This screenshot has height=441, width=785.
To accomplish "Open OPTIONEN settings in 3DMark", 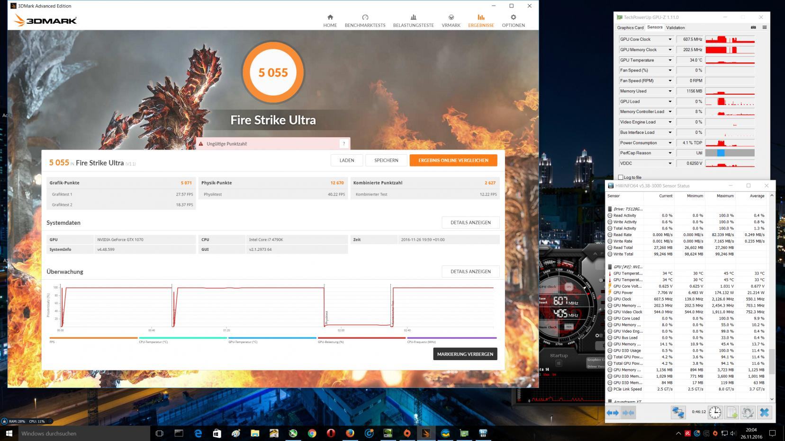I will coord(513,21).
